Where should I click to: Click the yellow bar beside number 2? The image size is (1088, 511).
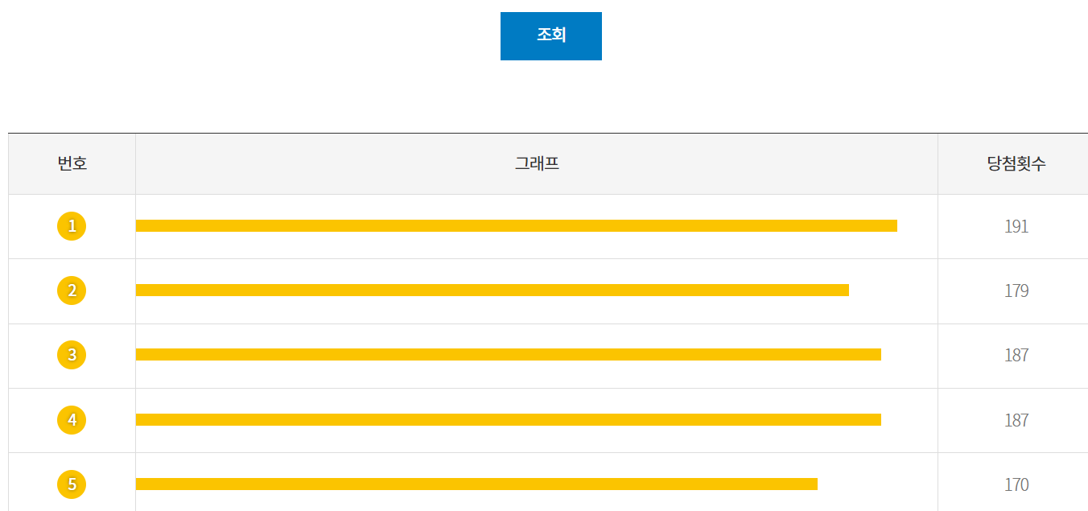click(491, 290)
